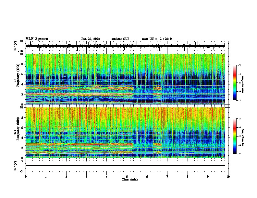This screenshot has width=257, height=198.
Task: Click the ch.1(V) waveform axis label
Action: pyautogui.click(x=16, y=46)
